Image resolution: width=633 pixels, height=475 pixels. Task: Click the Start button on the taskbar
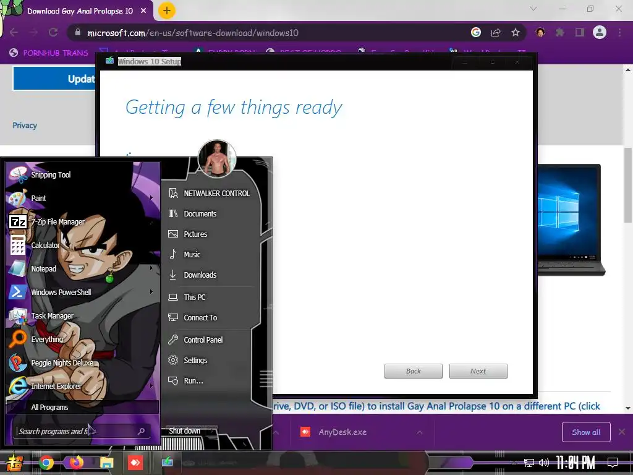point(15,463)
